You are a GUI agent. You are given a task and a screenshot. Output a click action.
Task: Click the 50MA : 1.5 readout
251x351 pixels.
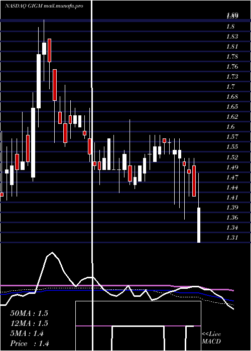29,313
